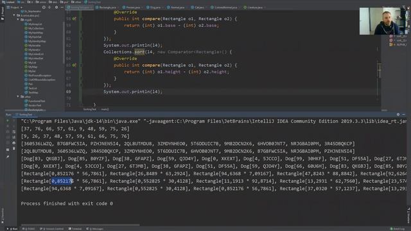This screenshot has height=231, width=411.
Task: Open OutOfBoundsException in the project tree
Action: [x=40, y=80]
